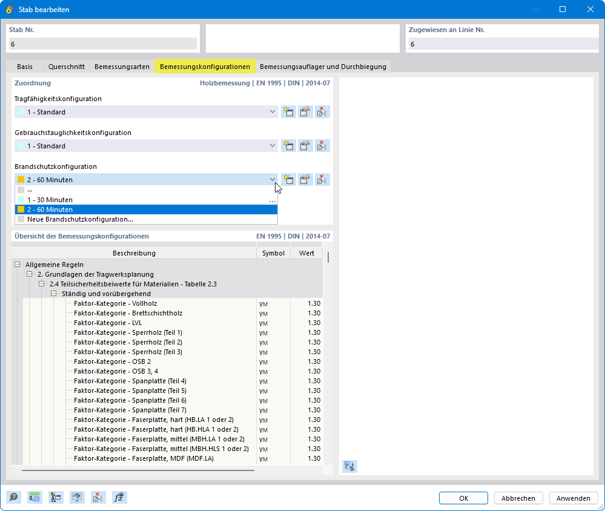This screenshot has width=605, height=511.
Task: Maximize the Stab bearbeiten dialog
Action: [x=563, y=9]
